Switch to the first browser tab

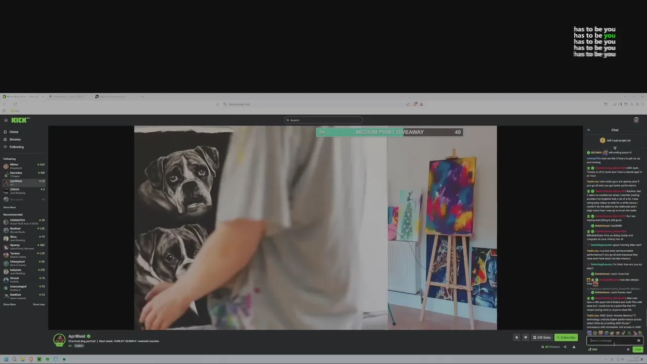pos(23,97)
